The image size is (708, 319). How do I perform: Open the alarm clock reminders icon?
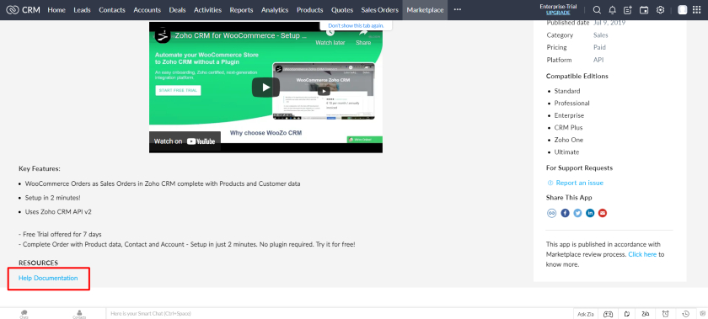[x=666, y=314]
